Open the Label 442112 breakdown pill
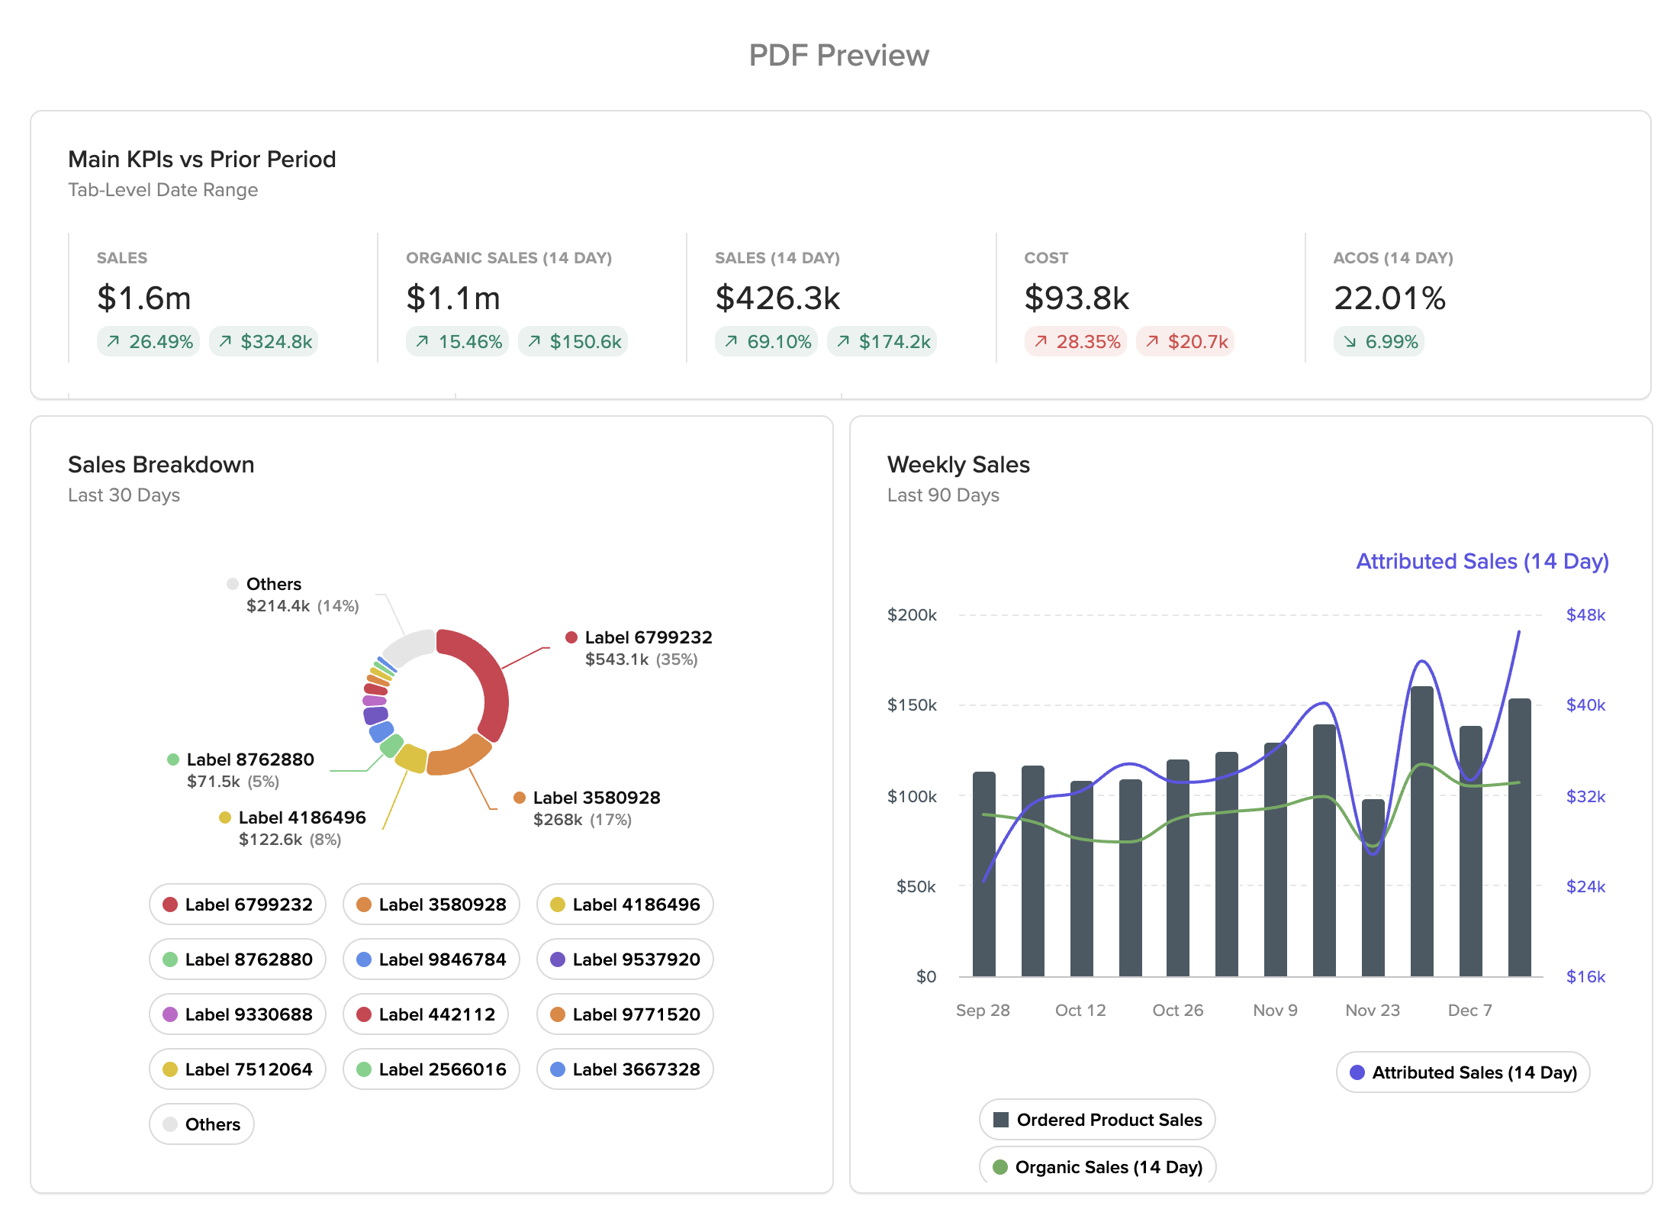 426,1014
